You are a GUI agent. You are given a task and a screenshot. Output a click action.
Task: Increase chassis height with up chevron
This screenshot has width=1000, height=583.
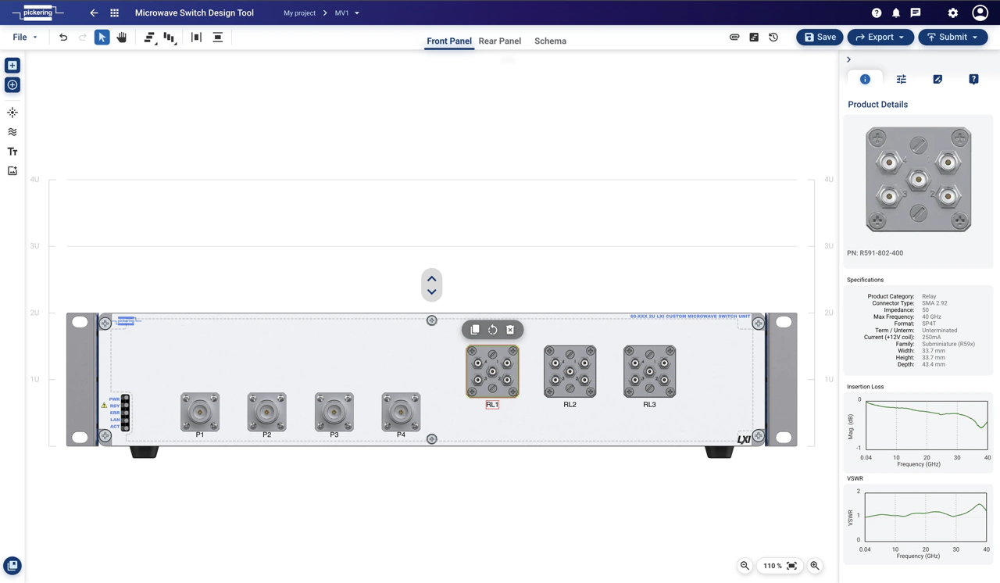[x=432, y=279]
